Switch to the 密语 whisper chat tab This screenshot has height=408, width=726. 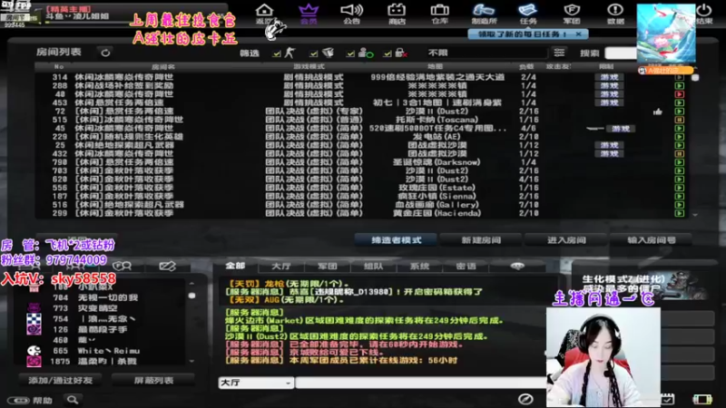tap(466, 267)
